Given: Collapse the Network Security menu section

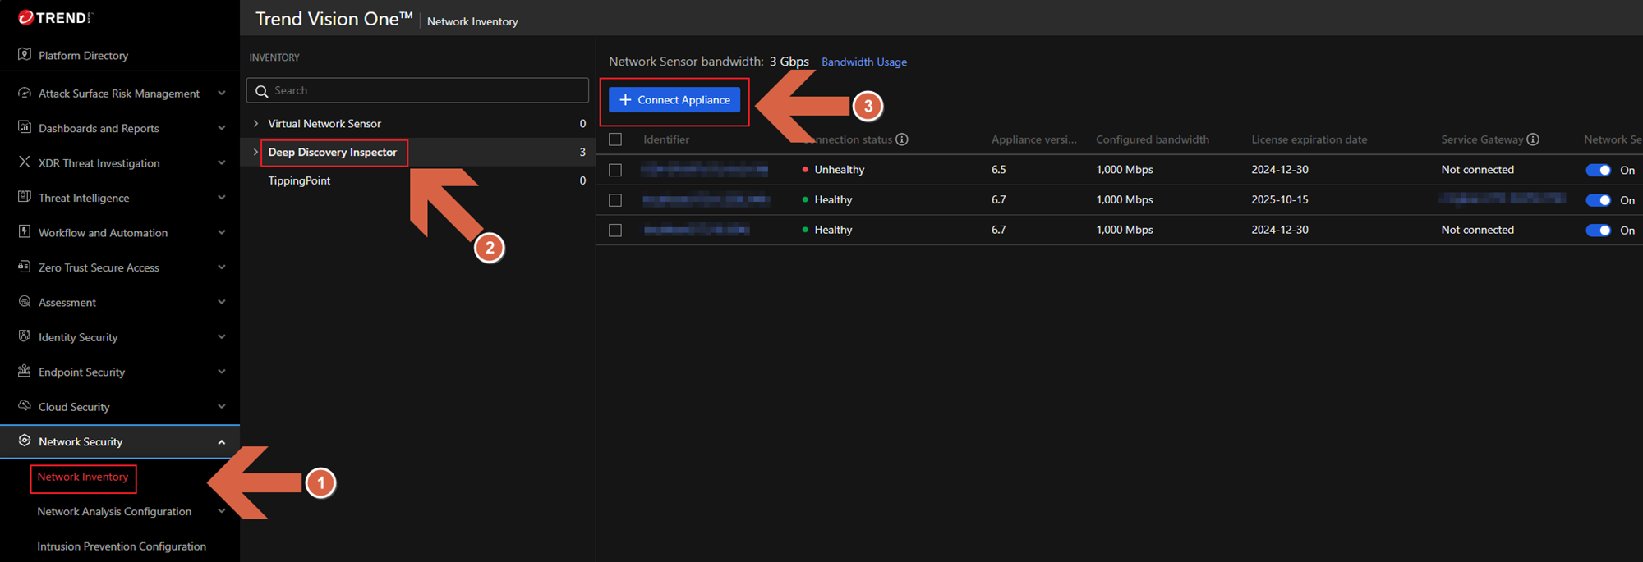Looking at the screenshot, I should 221,442.
